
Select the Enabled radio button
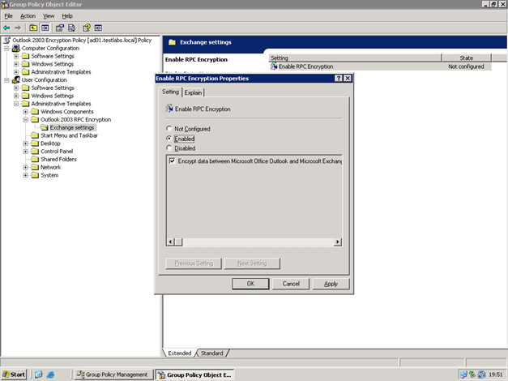point(169,139)
